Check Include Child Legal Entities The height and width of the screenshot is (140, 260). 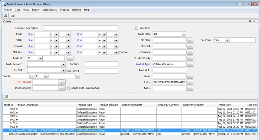(x=68, y=88)
